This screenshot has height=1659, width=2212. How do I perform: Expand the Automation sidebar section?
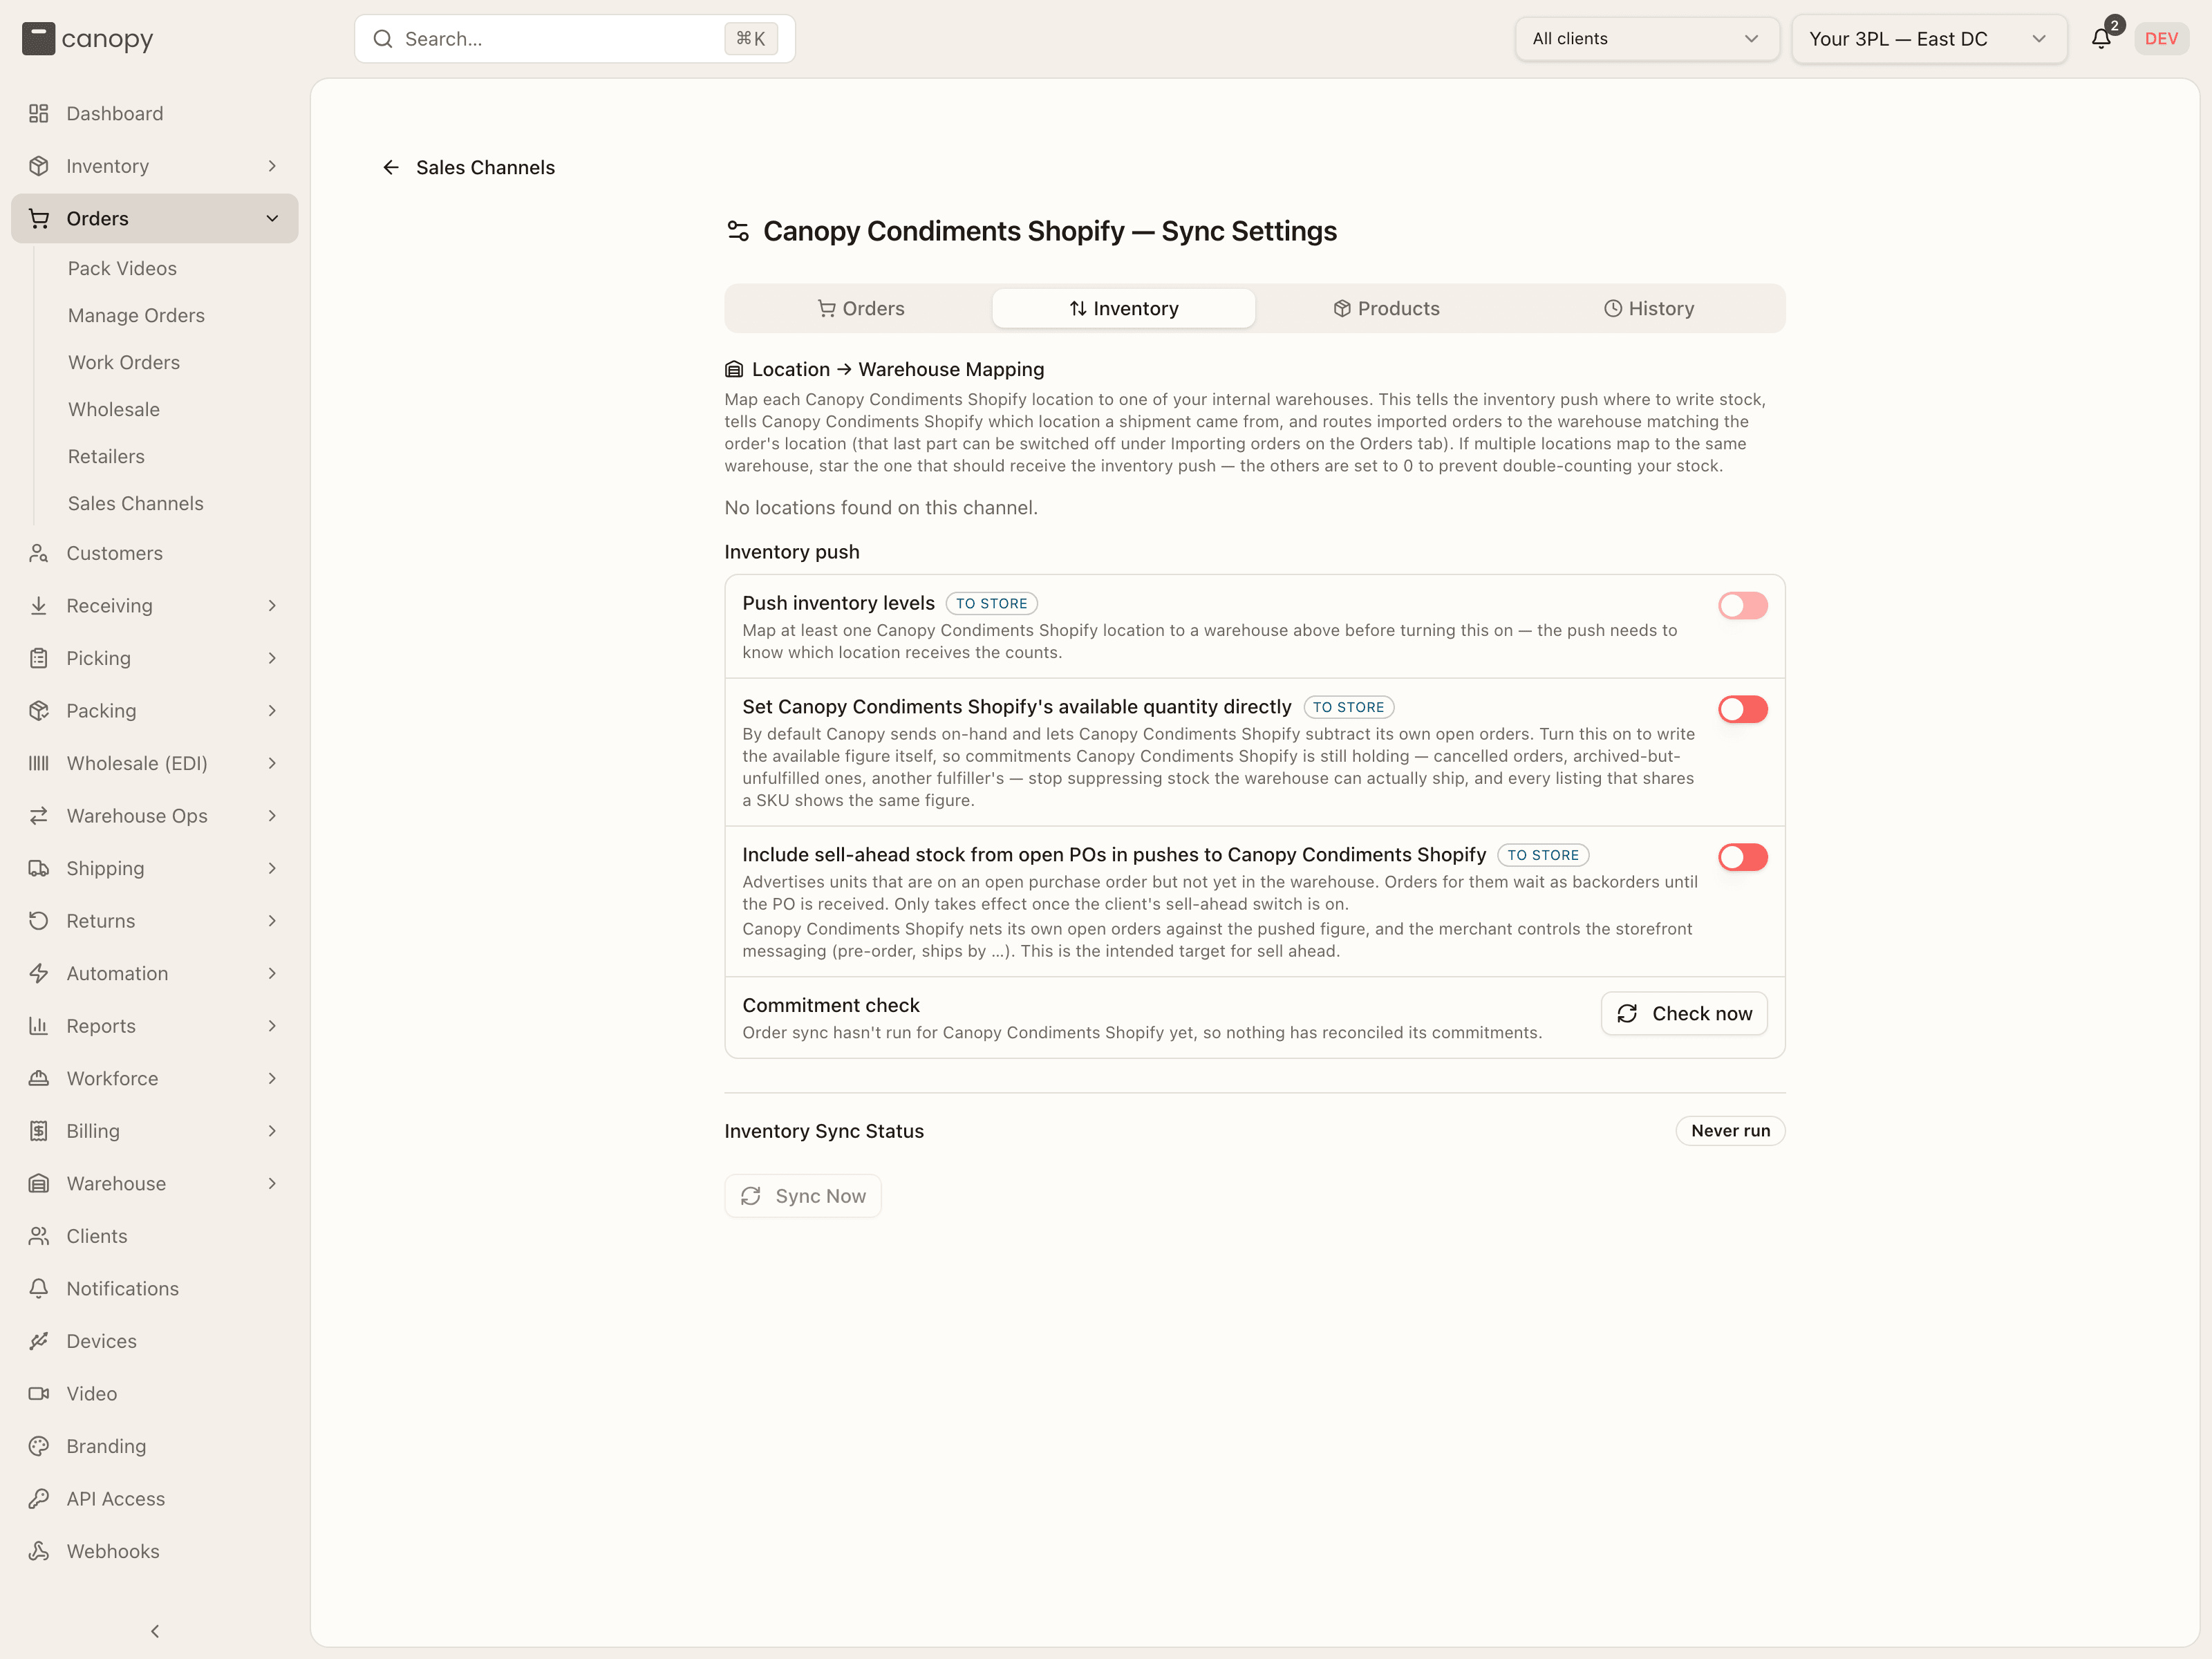(155, 973)
